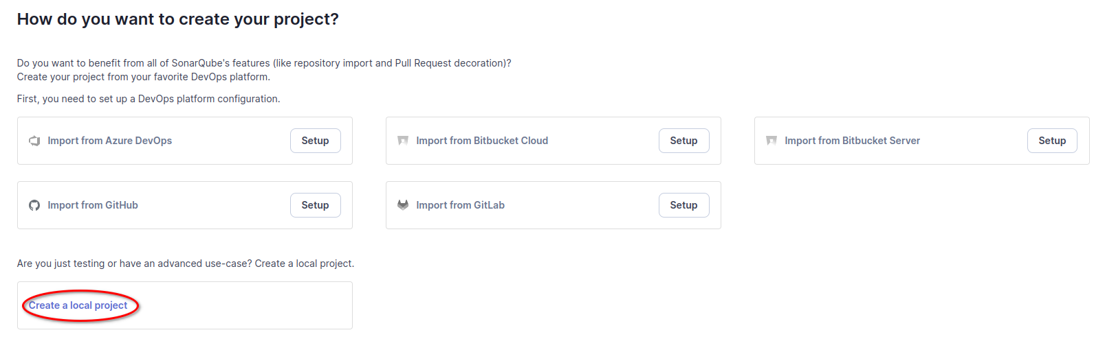Open the 'Create a local project' link
Image resolution: width=1105 pixels, height=339 pixels.
click(78, 305)
